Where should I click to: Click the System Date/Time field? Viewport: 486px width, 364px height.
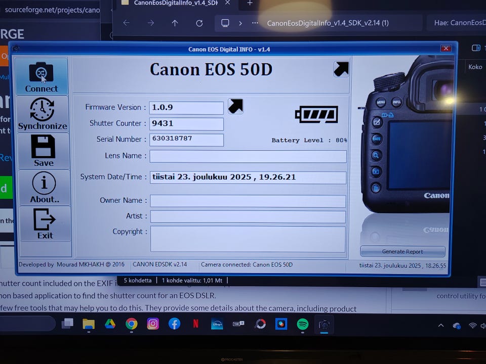tap(248, 177)
